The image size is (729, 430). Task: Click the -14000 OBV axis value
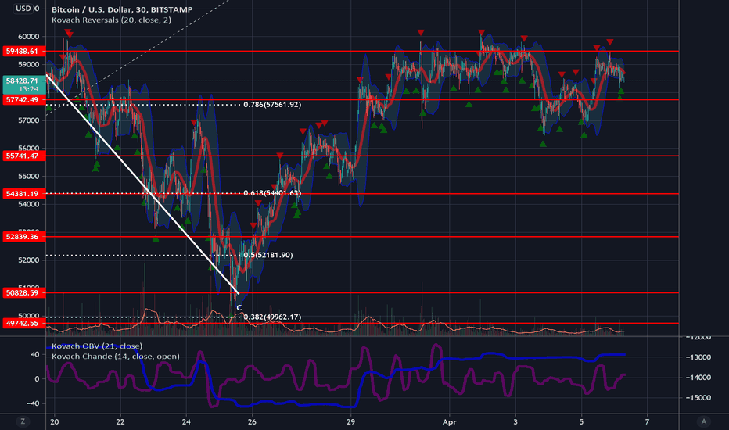698,378
